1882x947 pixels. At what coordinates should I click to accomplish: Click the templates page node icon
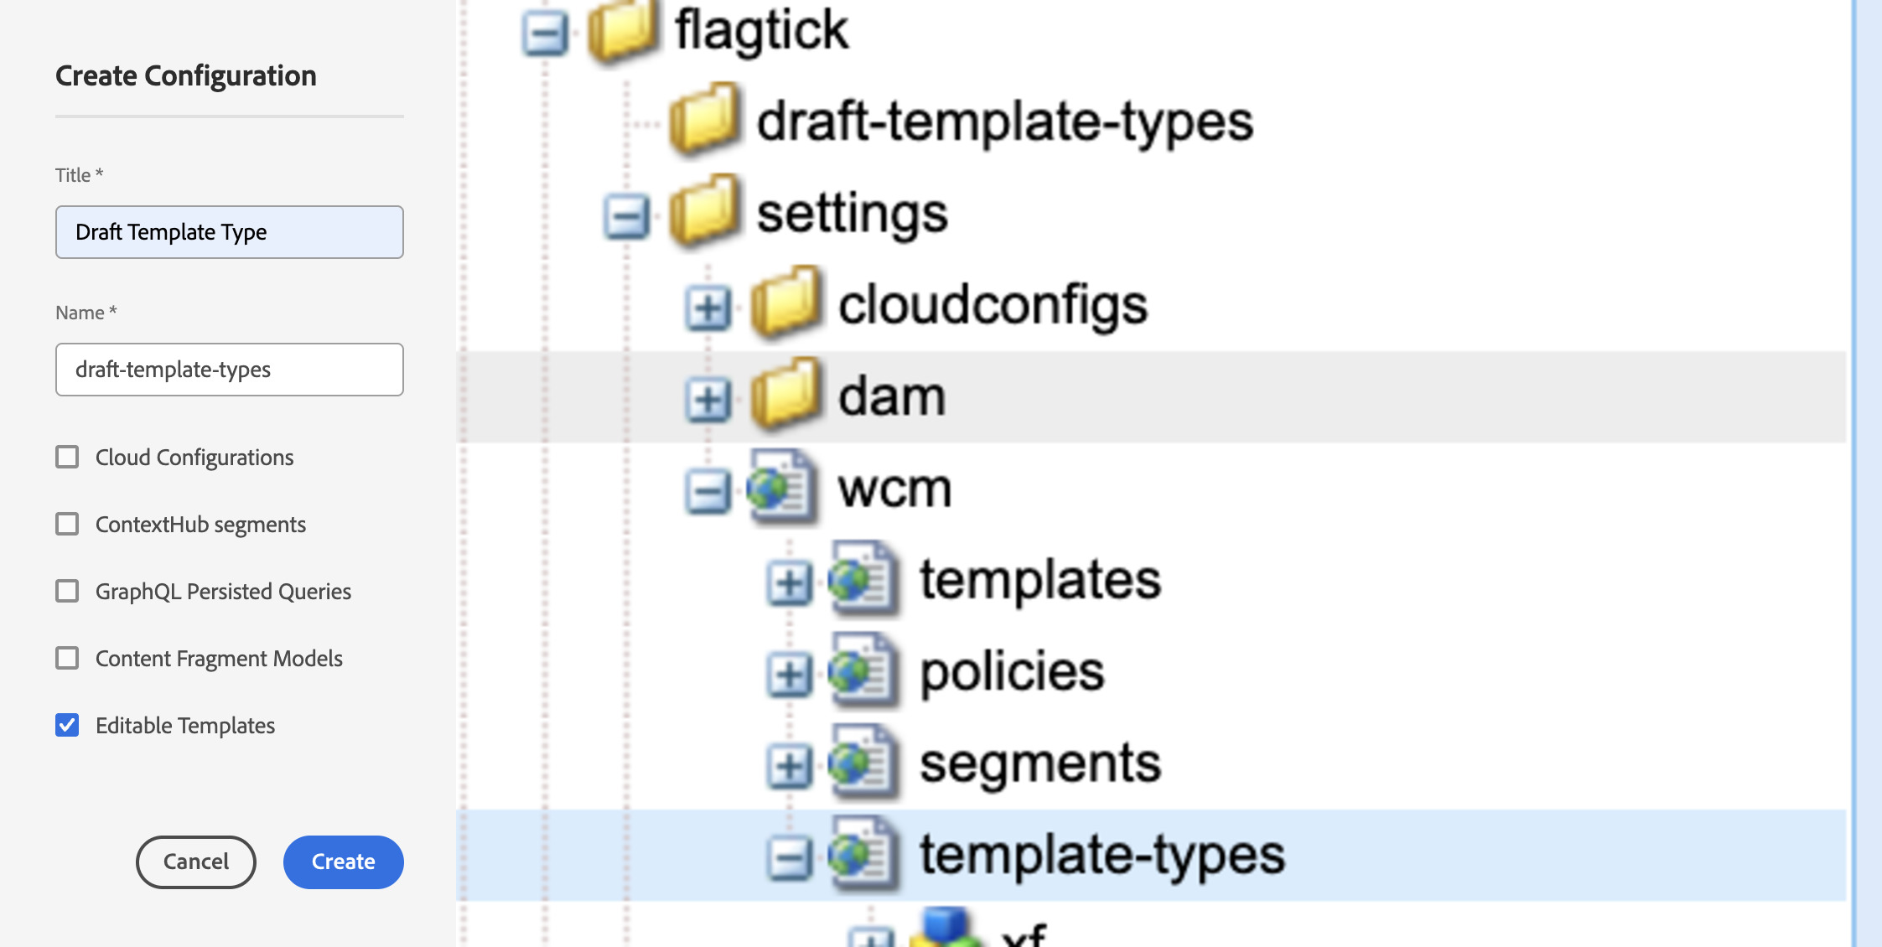863,579
